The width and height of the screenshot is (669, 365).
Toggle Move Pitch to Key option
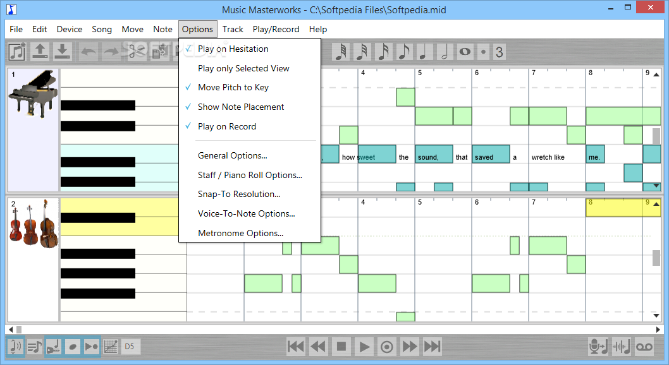coord(250,87)
